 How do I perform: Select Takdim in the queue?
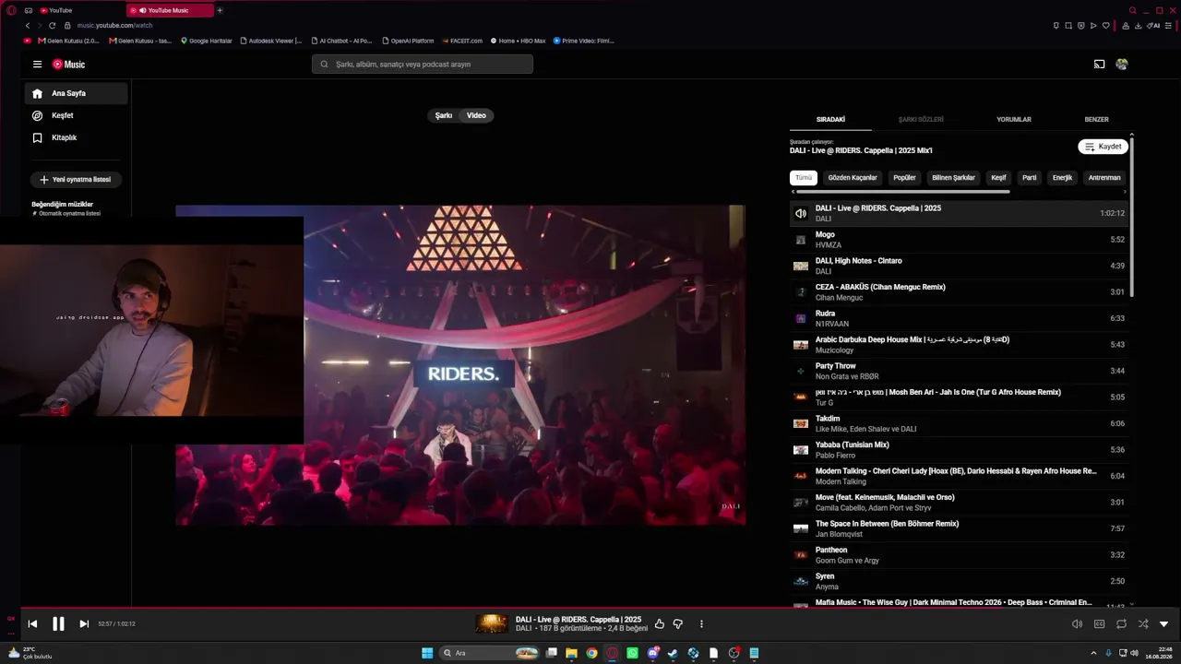click(x=960, y=423)
